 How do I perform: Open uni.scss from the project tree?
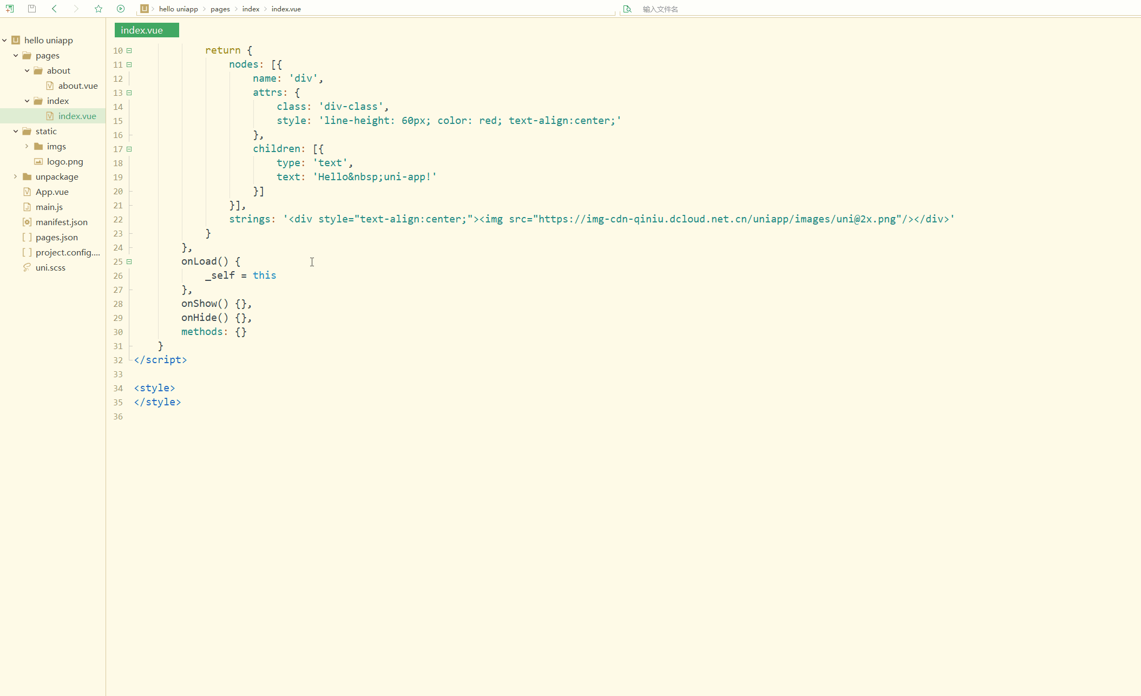(50, 267)
